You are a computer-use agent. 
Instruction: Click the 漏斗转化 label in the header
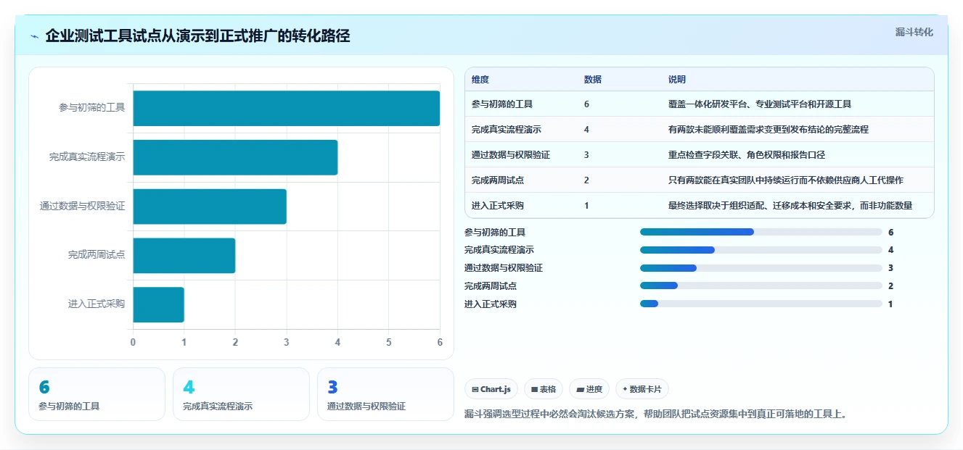(914, 32)
